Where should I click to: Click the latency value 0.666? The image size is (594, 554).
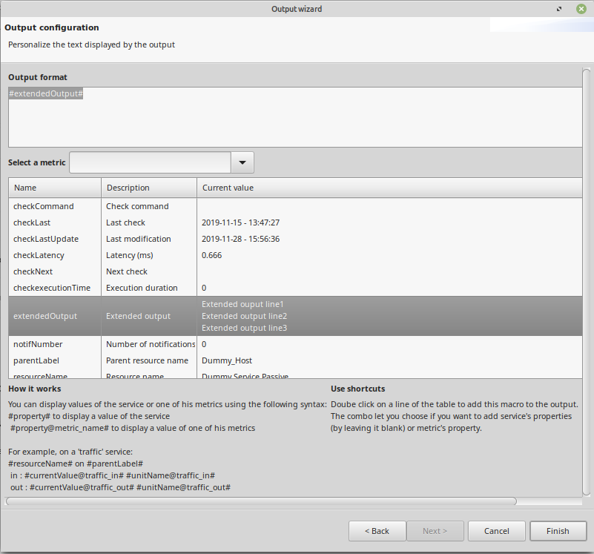[x=212, y=255]
